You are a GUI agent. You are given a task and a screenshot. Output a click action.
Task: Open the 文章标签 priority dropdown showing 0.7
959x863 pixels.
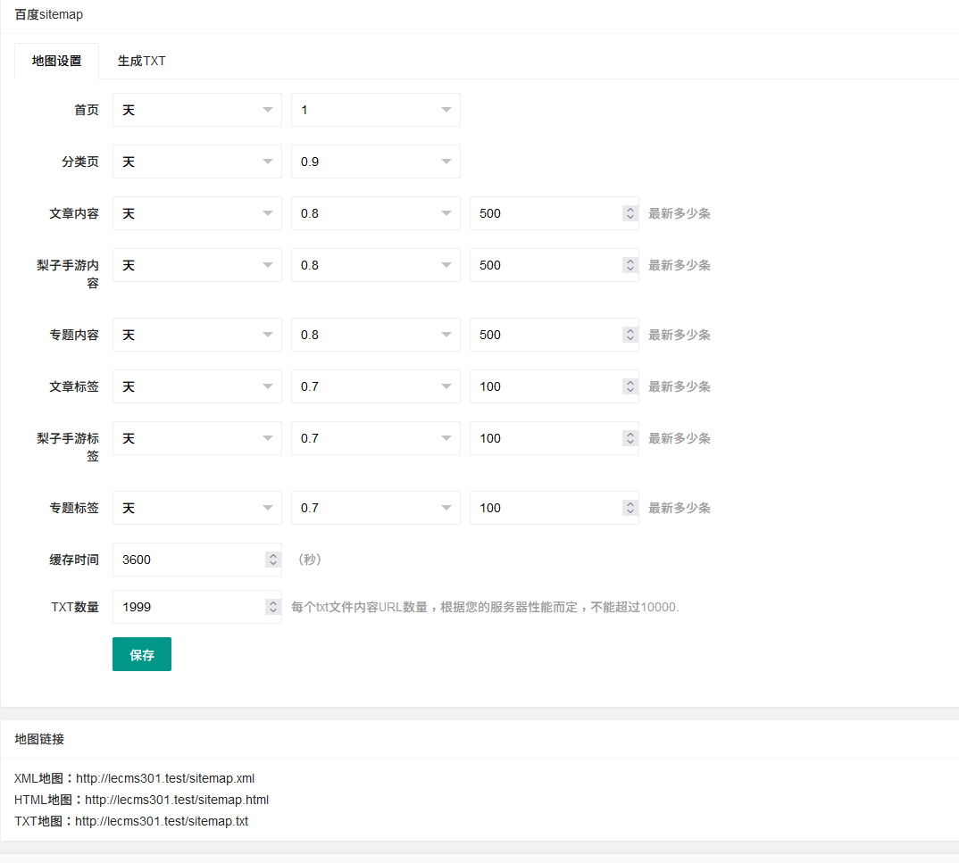click(x=375, y=386)
